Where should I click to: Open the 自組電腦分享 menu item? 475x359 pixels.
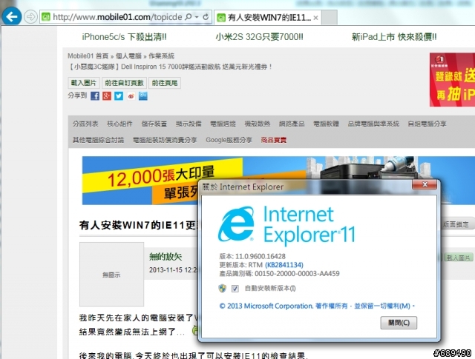[x=427, y=124]
